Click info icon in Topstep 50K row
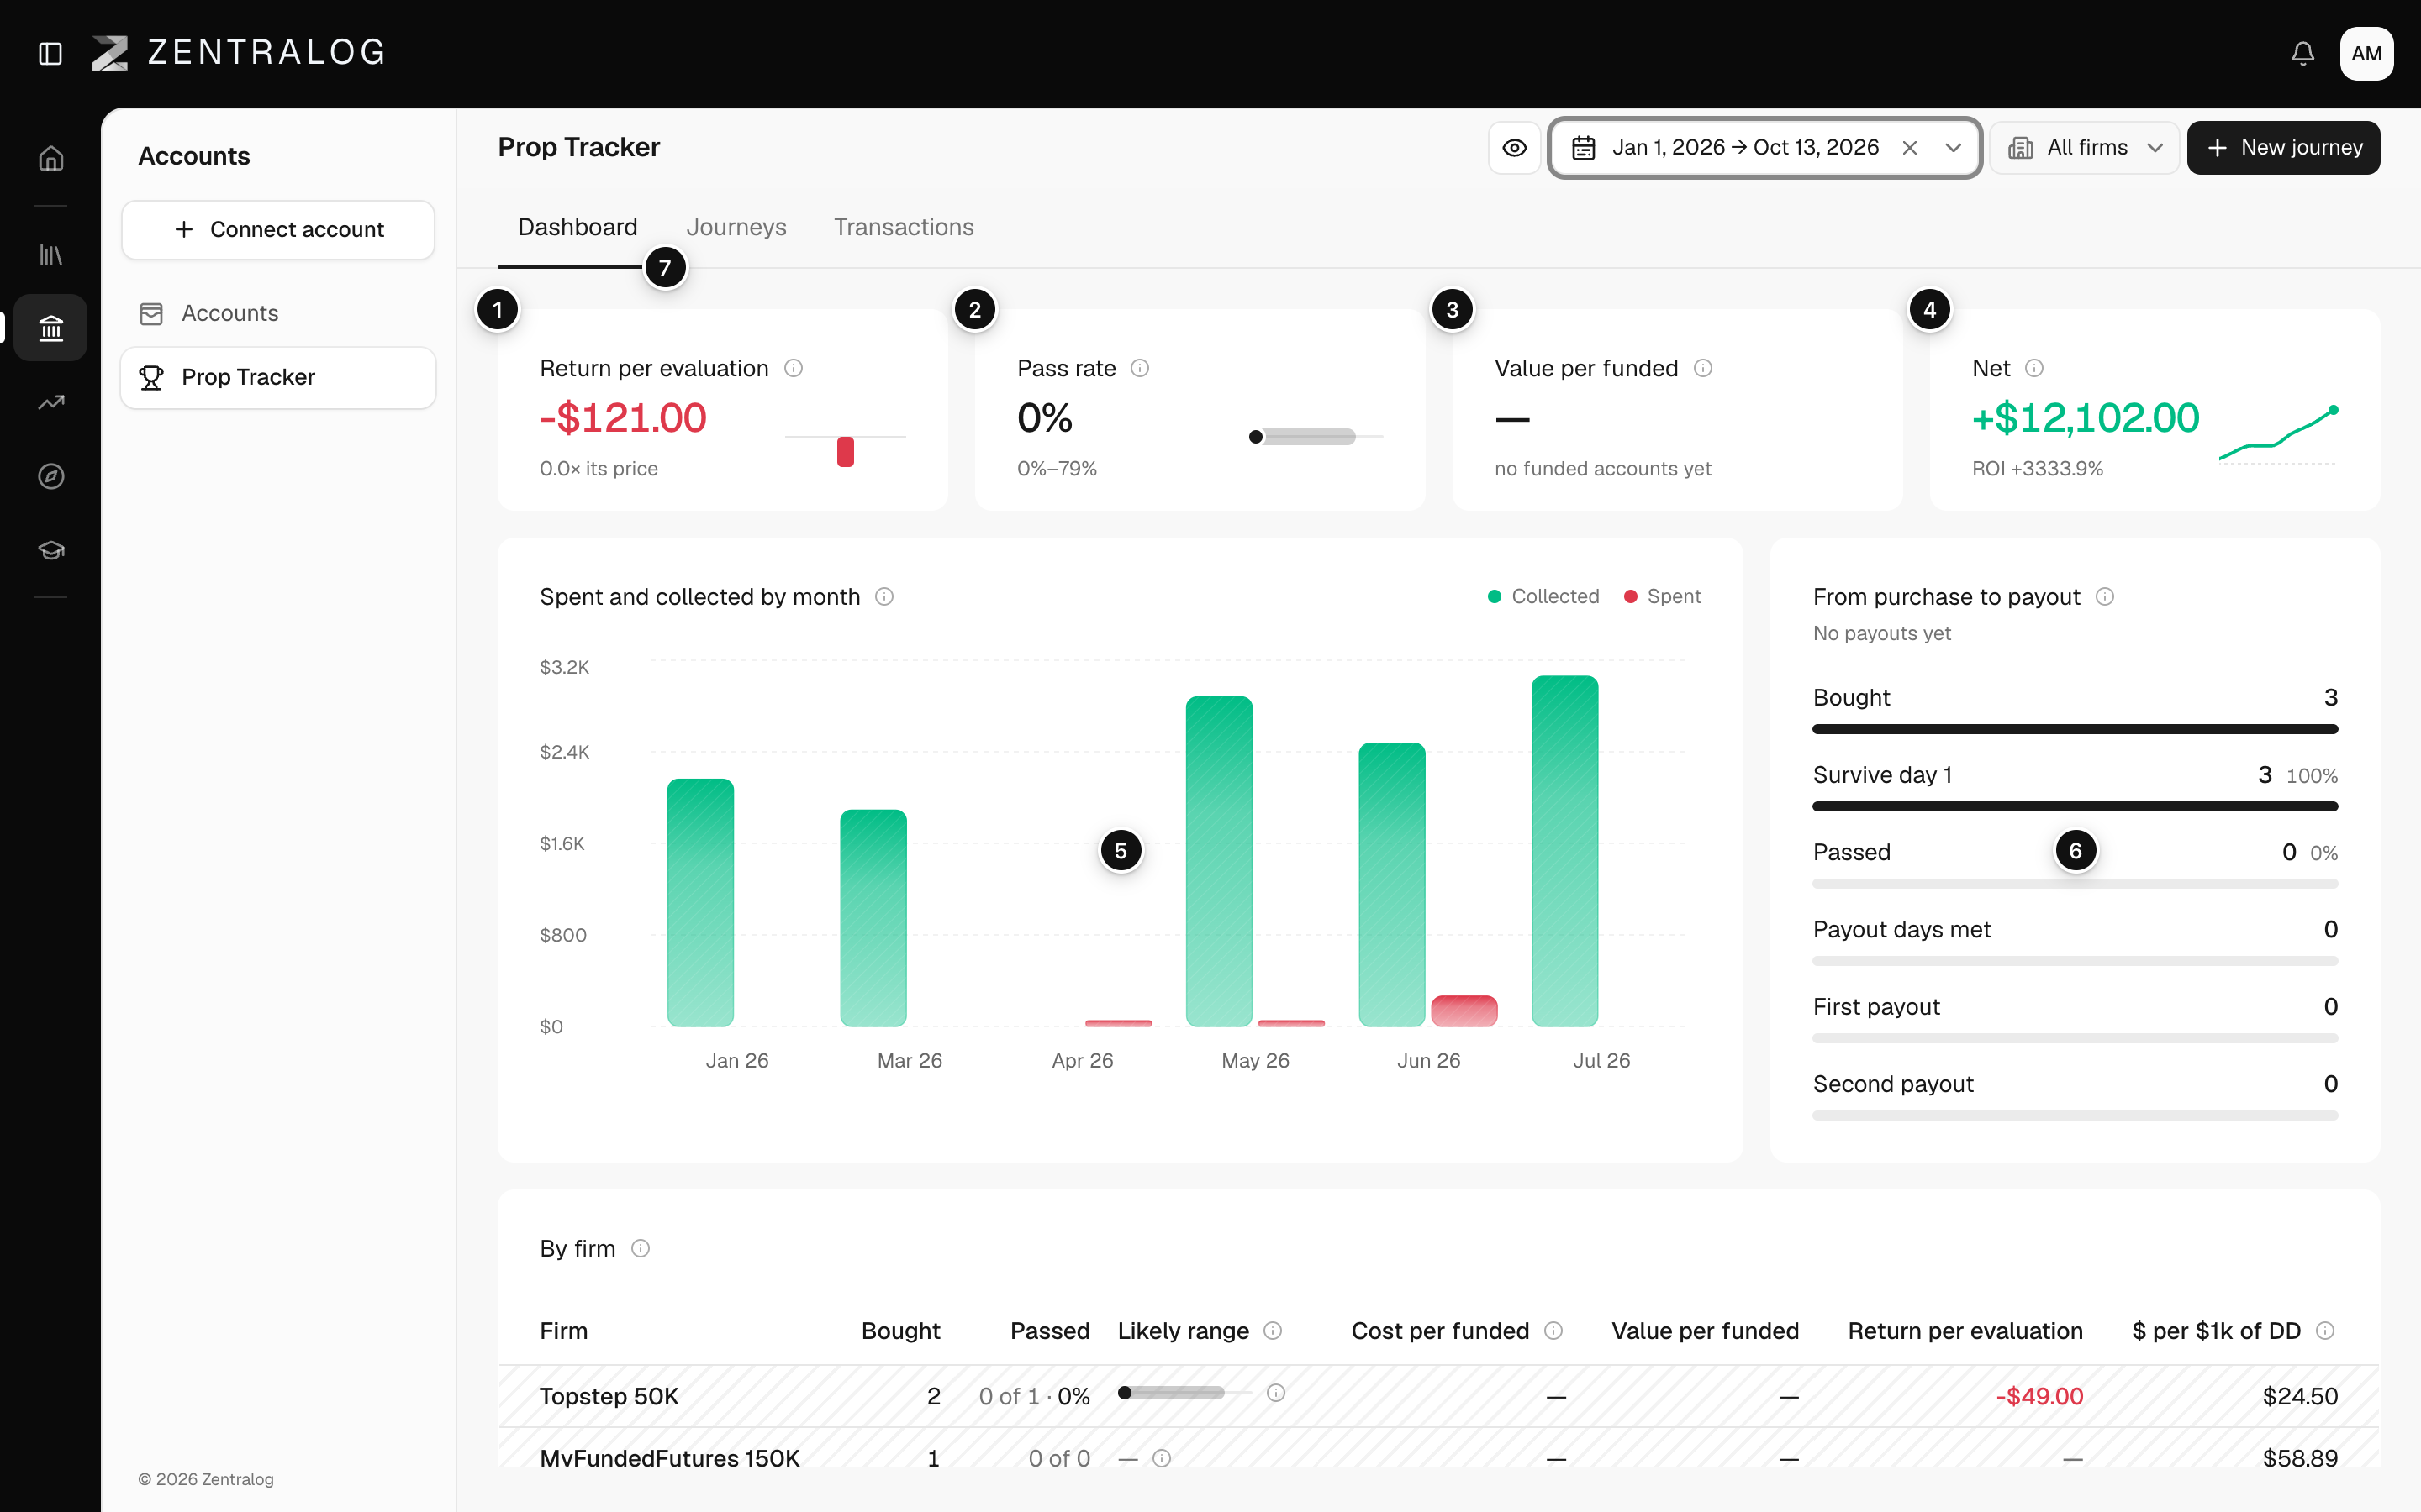This screenshot has width=2421, height=1512. pyautogui.click(x=1275, y=1393)
